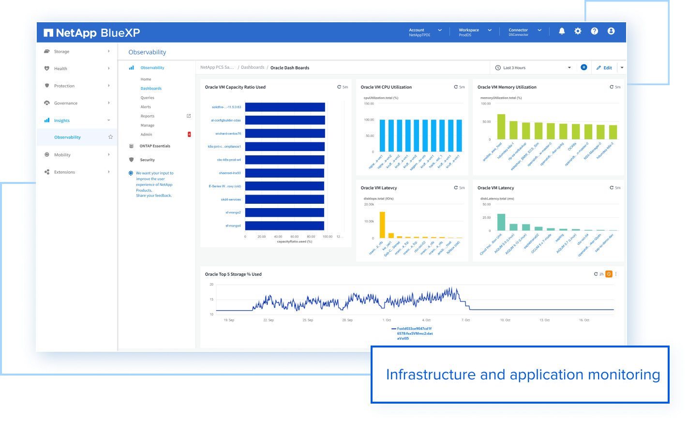Open the Connector dropdown
The height and width of the screenshot is (422, 688).
tap(525, 32)
